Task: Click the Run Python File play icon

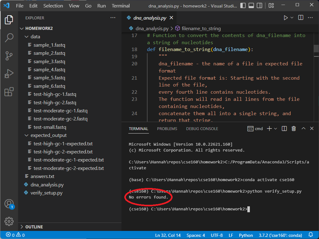Action: click(x=286, y=18)
